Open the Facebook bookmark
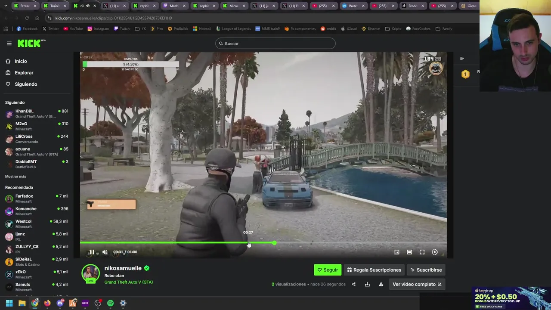The height and width of the screenshot is (310, 551). click(x=27, y=29)
